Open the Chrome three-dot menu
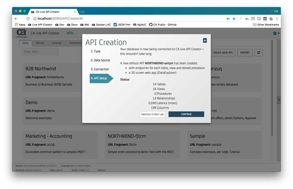The height and width of the screenshot is (189, 293). point(277,19)
